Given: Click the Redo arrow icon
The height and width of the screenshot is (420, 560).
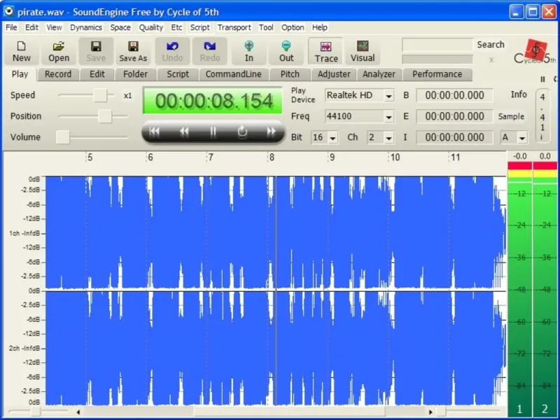Looking at the screenshot, I should (x=209, y=51).
